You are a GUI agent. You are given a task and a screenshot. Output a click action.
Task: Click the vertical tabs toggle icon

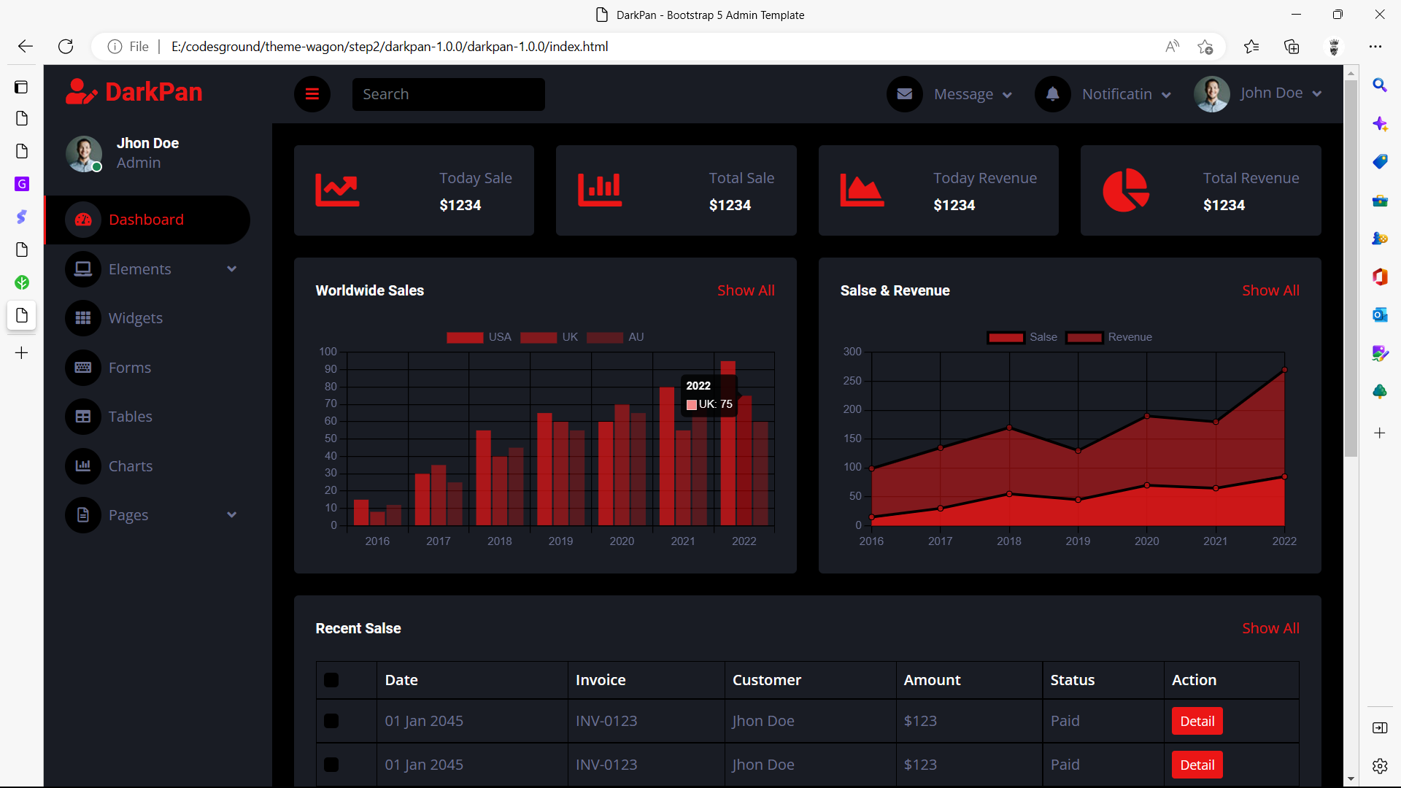point(22,87)
